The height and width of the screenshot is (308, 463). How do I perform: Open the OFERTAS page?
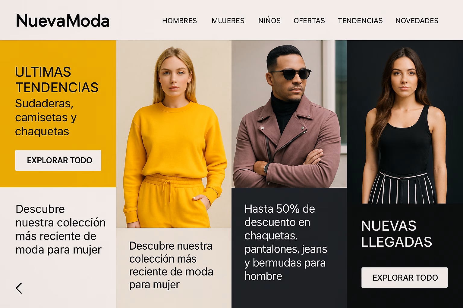click(309, 21)
